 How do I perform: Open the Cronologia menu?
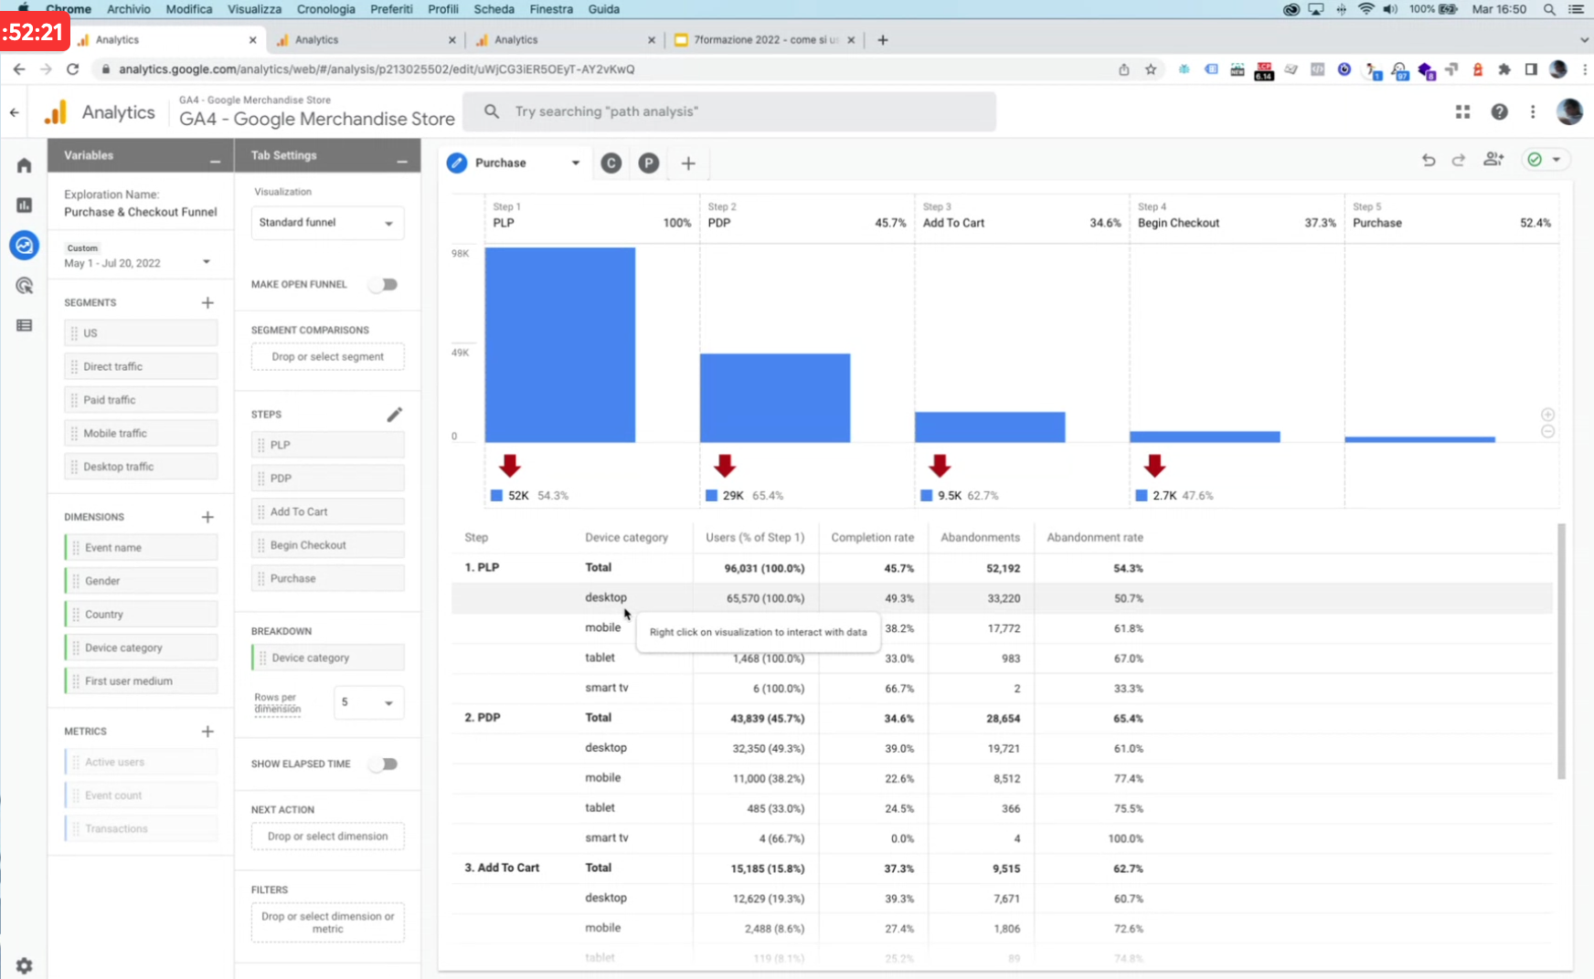[x=325, y=9]
